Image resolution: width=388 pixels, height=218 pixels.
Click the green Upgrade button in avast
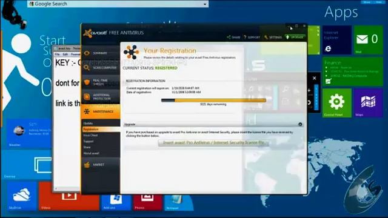click(295, 37)
